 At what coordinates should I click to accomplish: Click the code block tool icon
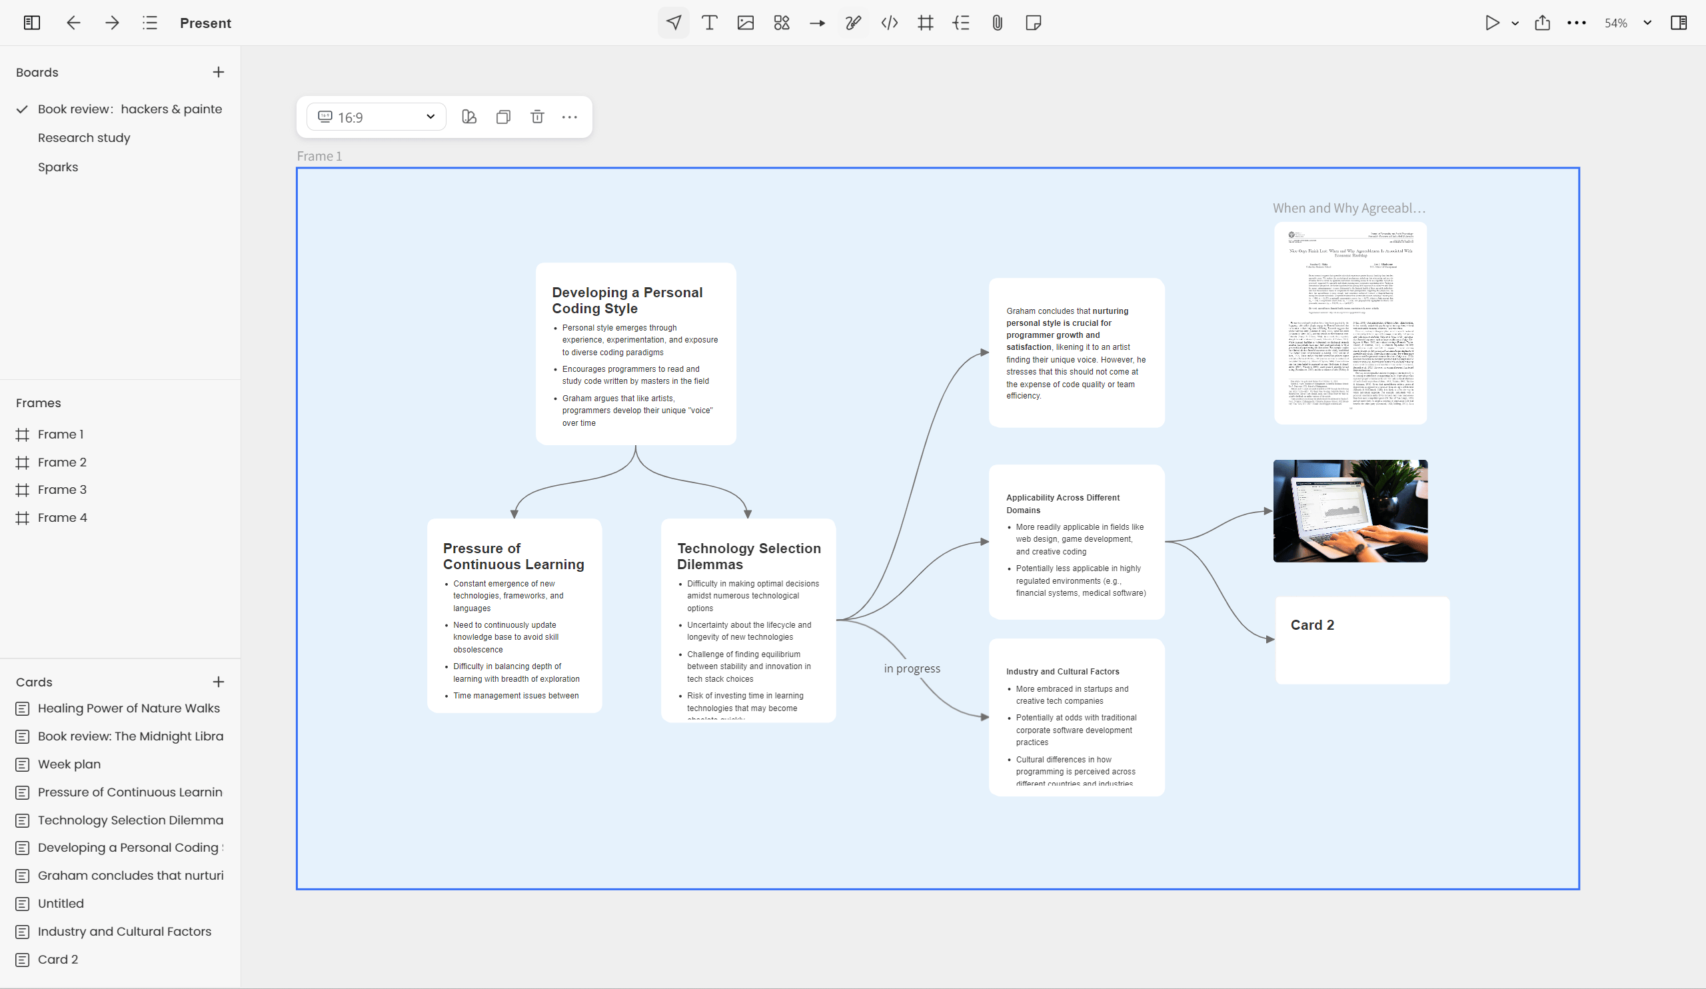point(889,23)
